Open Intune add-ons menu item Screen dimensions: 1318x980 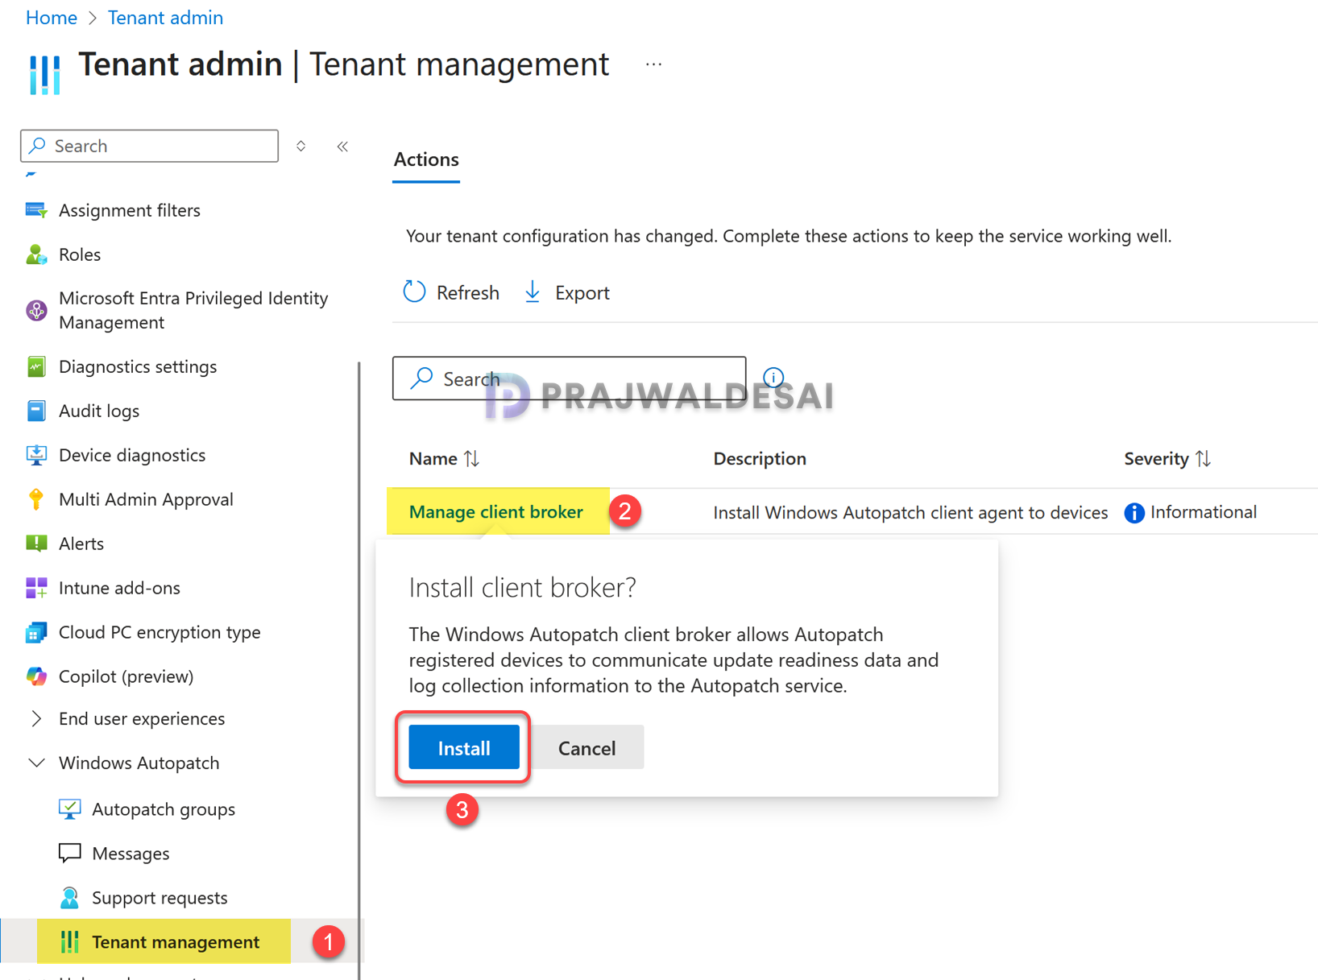point(119,588)
